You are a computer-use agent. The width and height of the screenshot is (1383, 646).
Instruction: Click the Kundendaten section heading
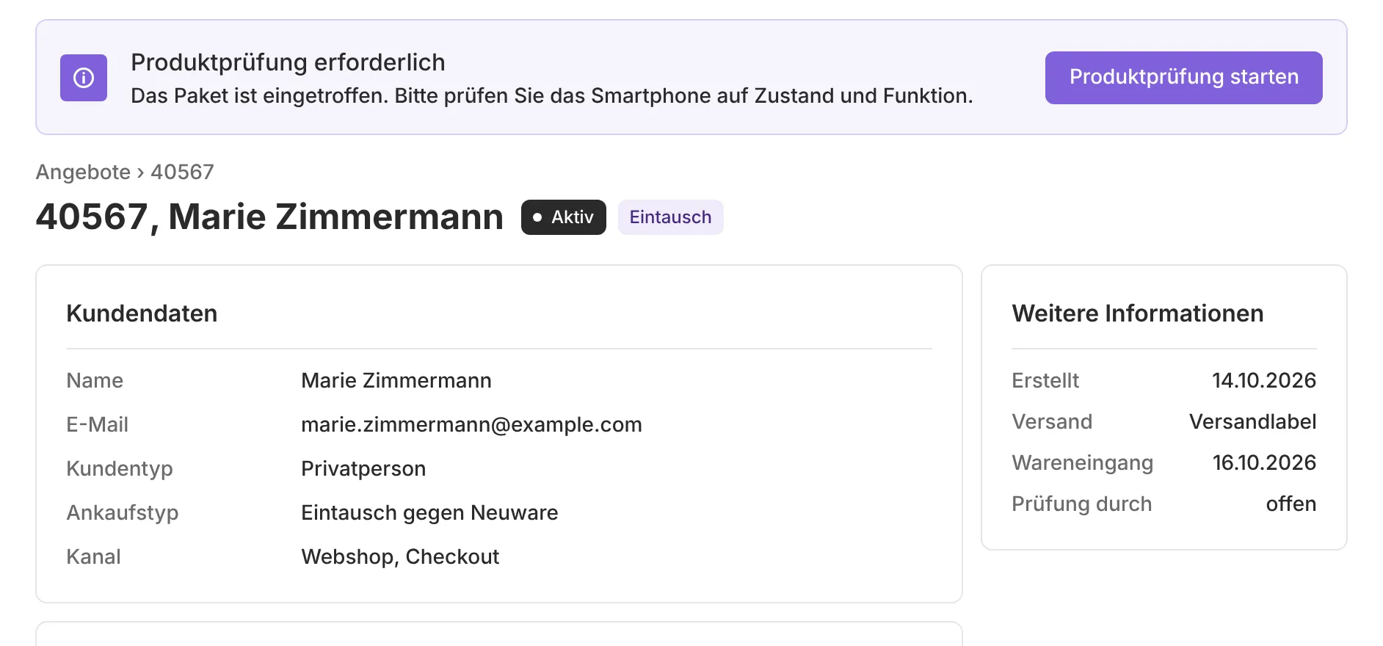click(142, 313)
